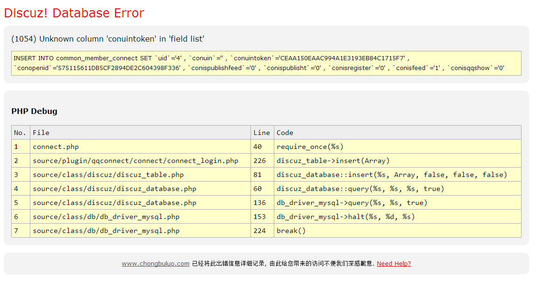Click line number 153 cell
This screenshot has width=536, height=289.
[x=262, y=217]
